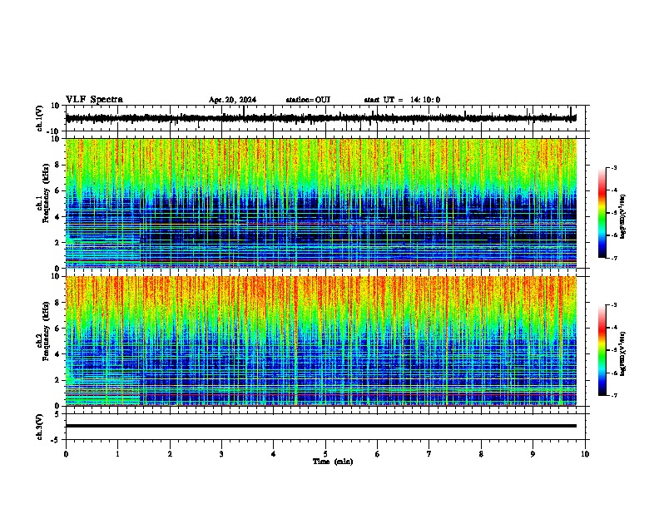Click time-axis tick label "1"
The width and height of the screenshot is (659, 509).
pyautogui.click(x=117, y=454)
